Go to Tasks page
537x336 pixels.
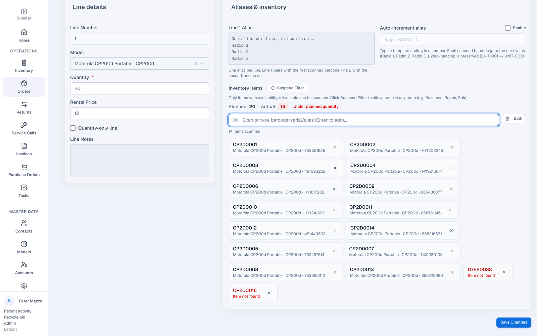[24, 191]
